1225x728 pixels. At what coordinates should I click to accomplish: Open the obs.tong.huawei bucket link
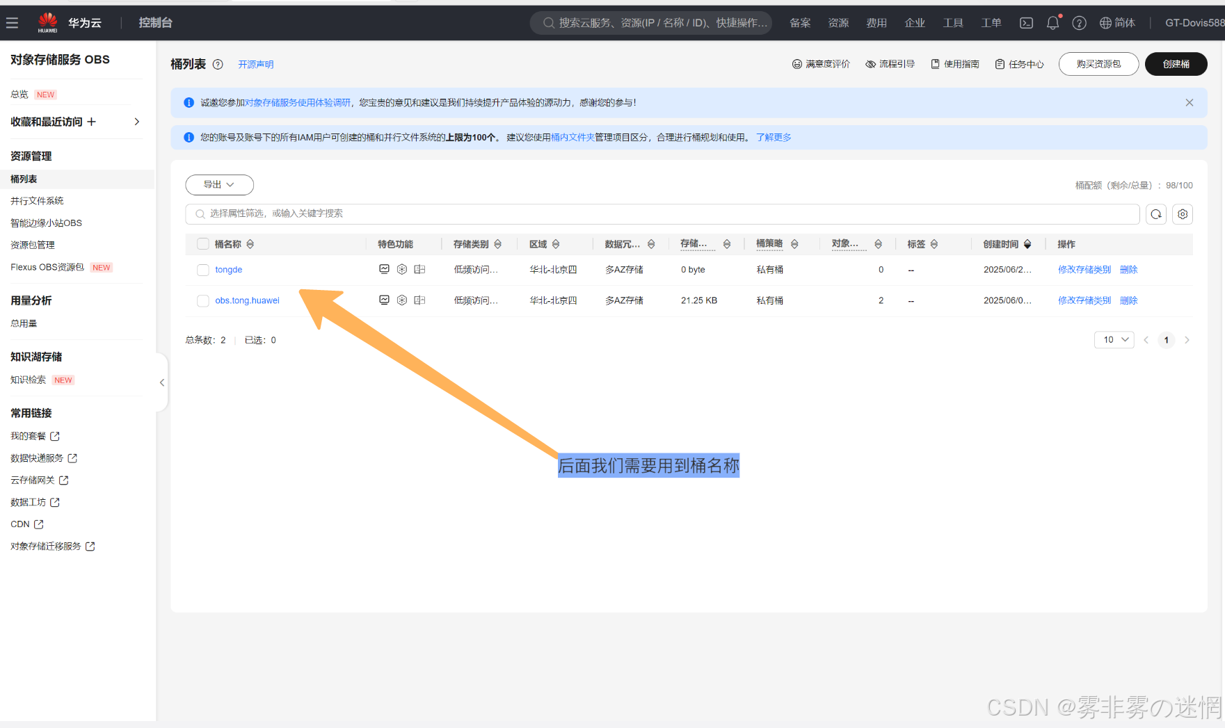tap(247, 300)
